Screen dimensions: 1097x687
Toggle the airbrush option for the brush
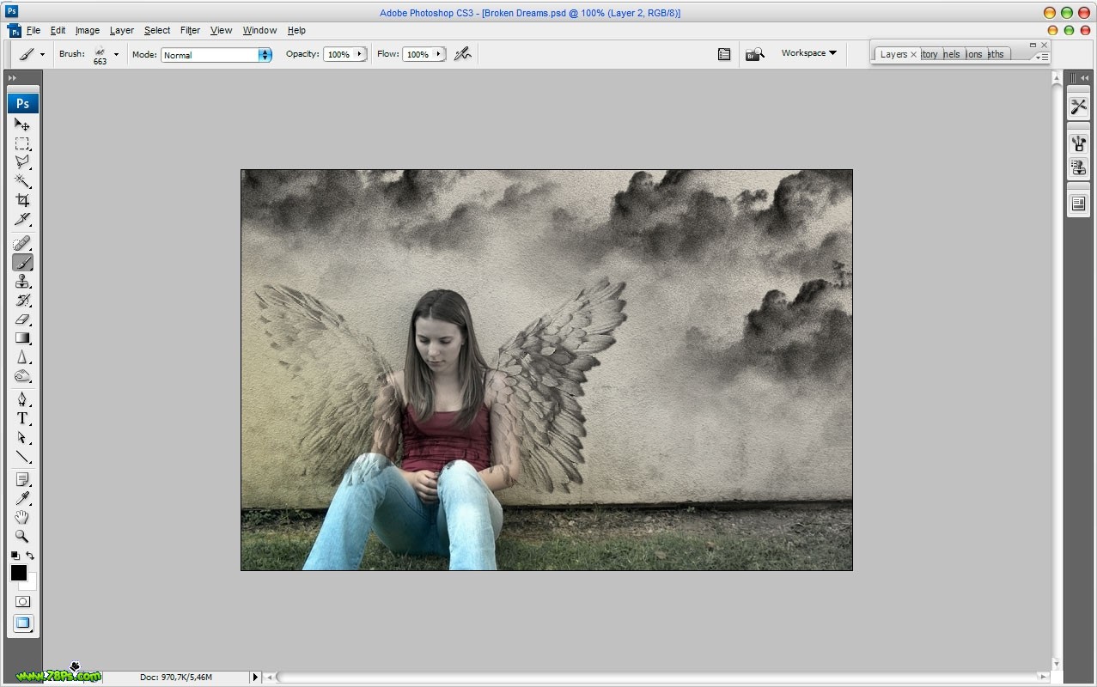pyautogui.click(x=463, y=54)
